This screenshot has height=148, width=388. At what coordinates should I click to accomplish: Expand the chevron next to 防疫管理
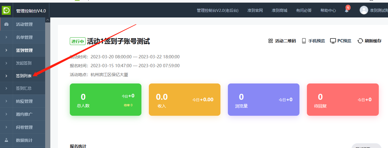[6, 101]
